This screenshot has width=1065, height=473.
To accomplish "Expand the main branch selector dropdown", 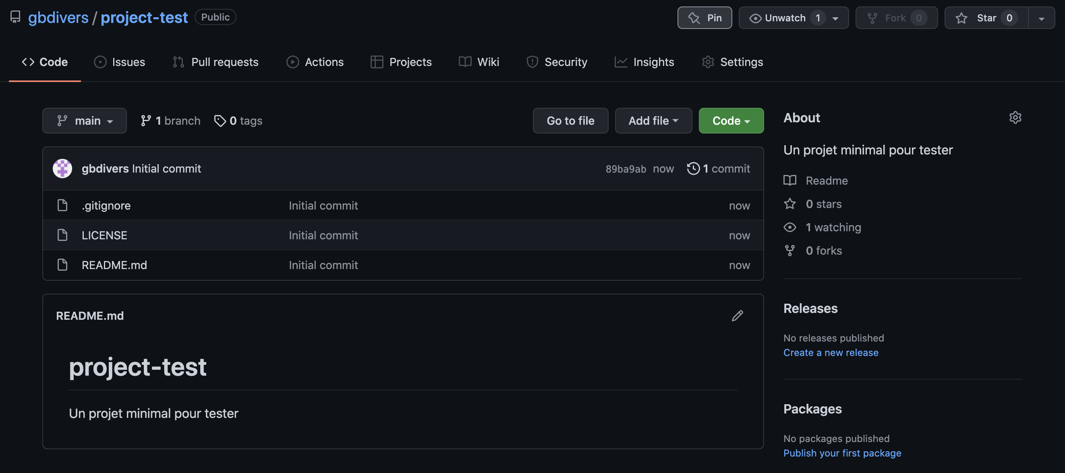I will click(x=84, y=121).
